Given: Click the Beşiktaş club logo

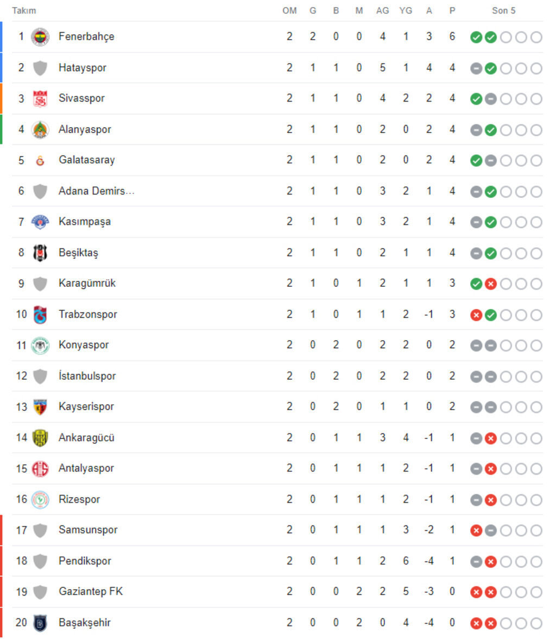Looking at the screenshot, I should coord(40,253).
